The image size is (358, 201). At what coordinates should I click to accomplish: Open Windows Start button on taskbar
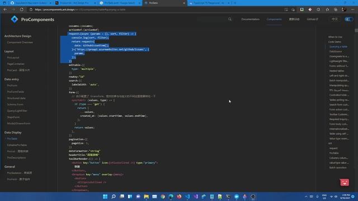click(x=105, y=197)
